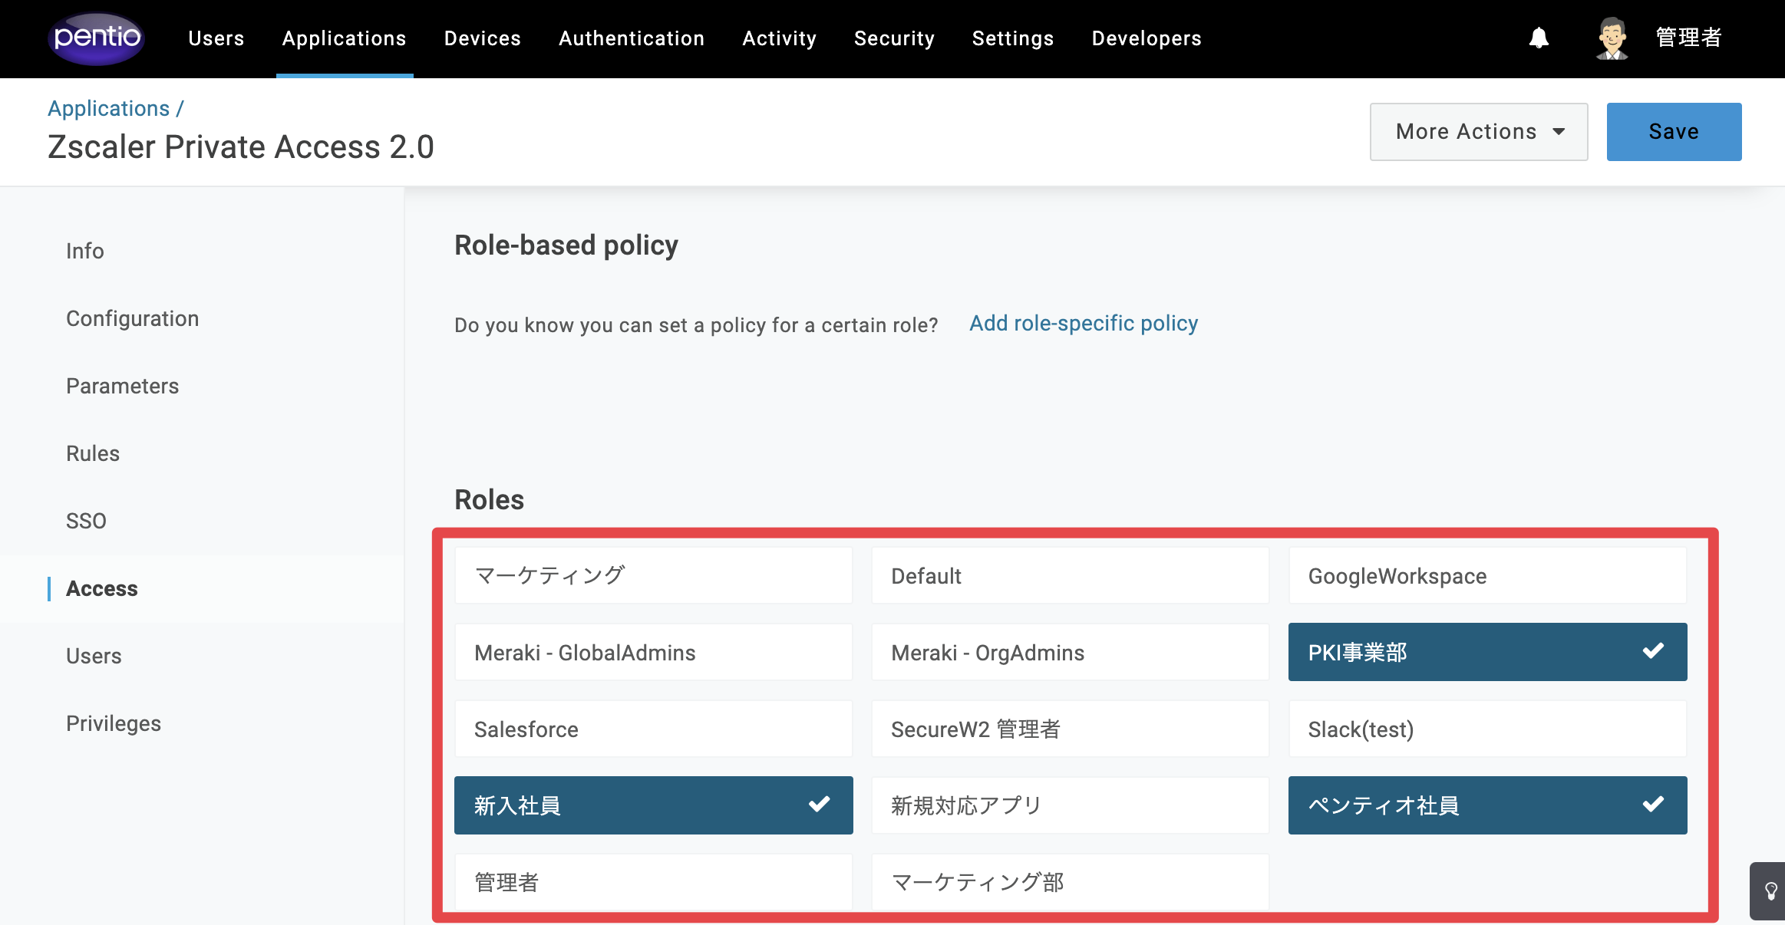Enable the GoogleWorkspace role
Image resolution: width=1785 pixels, height=925 pixels.
[1487, 575]
